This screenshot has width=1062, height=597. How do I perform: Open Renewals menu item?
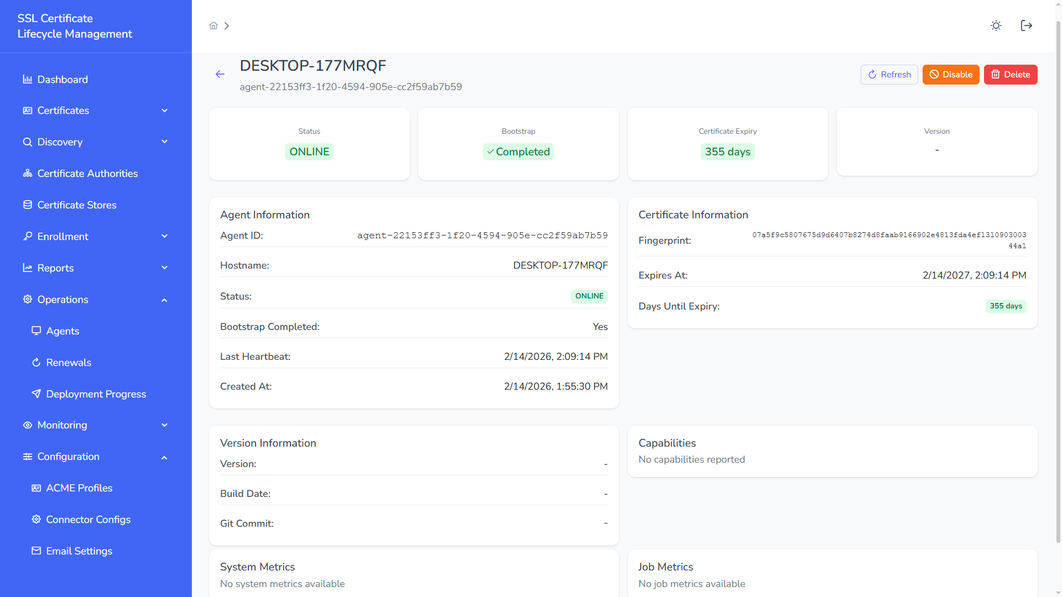coord(69,363)
